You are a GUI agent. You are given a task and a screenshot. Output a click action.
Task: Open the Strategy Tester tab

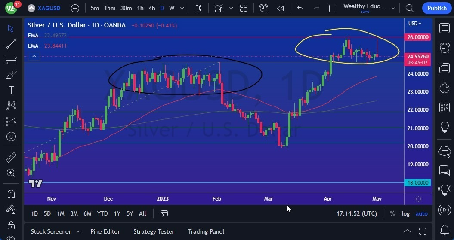click(154, 231)
